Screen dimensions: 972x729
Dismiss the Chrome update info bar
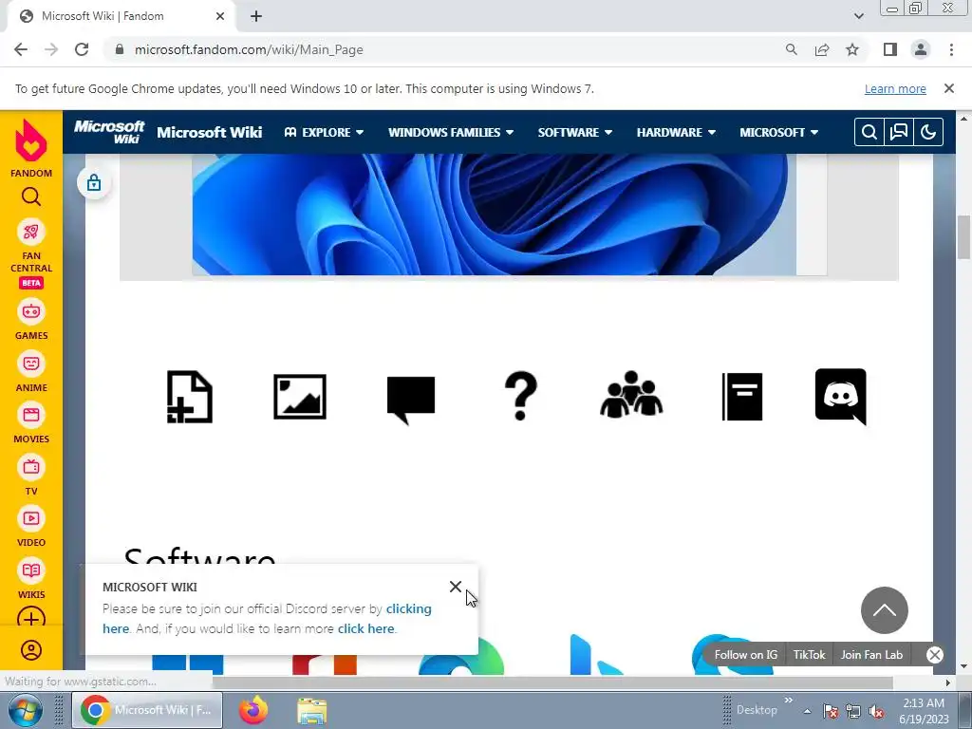(949, 88)
